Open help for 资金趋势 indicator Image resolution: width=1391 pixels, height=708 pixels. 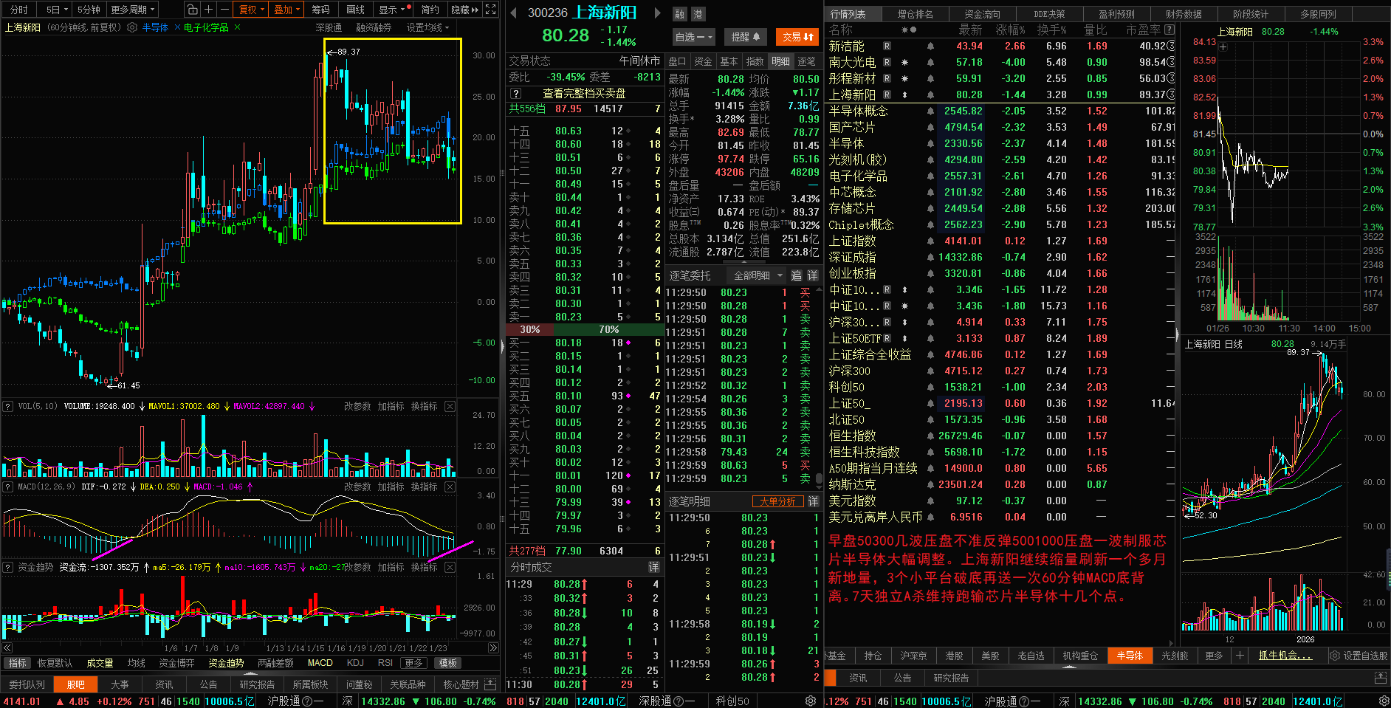[x=8, y=567]
